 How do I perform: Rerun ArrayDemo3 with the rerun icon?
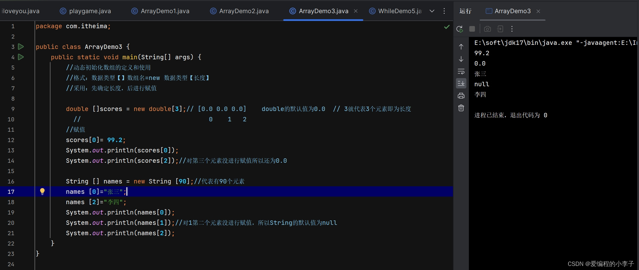pyautogui.click(x=460, y=29)
